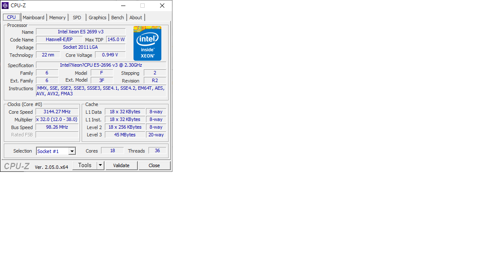Viewport: 493px width, 277px height.
Task: Click the Ext. Family value 6
Action: point(47,80)
